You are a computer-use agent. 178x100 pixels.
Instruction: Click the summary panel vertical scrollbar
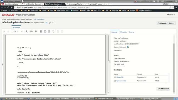174,68
